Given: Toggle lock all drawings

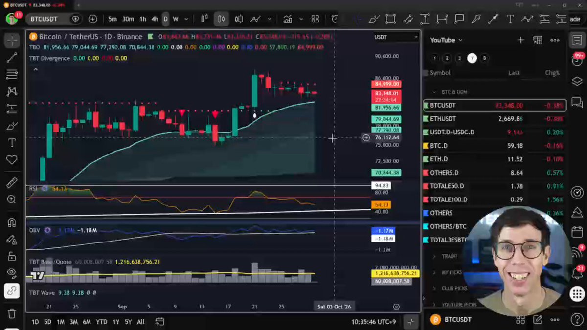Looking at the screenshot, I should (12, 256).
